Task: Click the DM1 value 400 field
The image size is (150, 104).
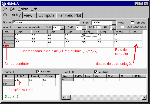Action: (57, 28)
